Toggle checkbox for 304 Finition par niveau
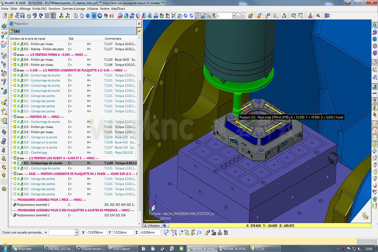The width and height of the screenshot is (378, 252). 15,59
